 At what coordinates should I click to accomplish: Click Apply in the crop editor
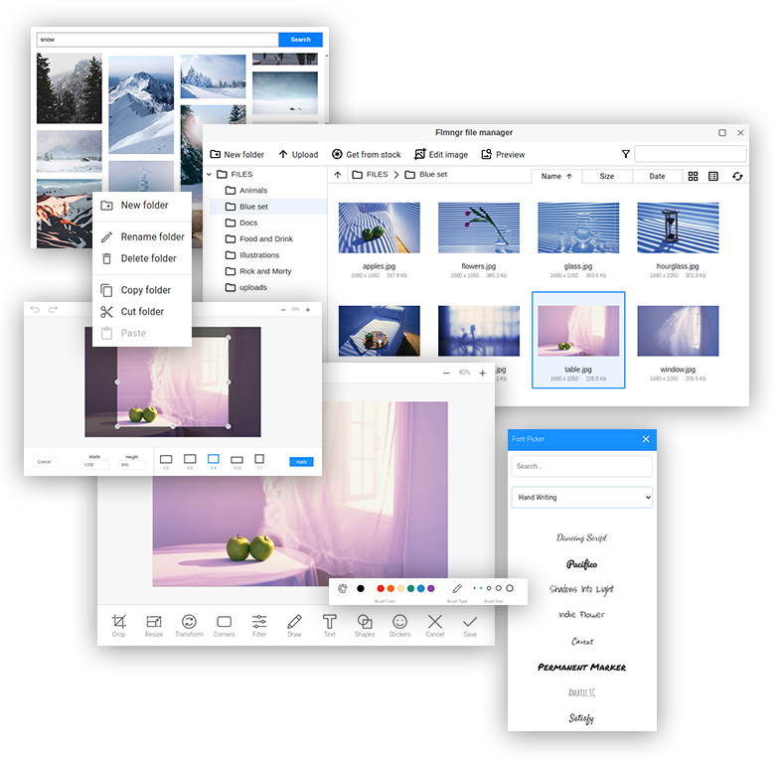click(x=302, y=462)
